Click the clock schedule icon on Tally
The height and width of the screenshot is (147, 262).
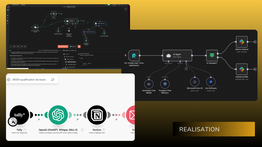click(12, 122)
